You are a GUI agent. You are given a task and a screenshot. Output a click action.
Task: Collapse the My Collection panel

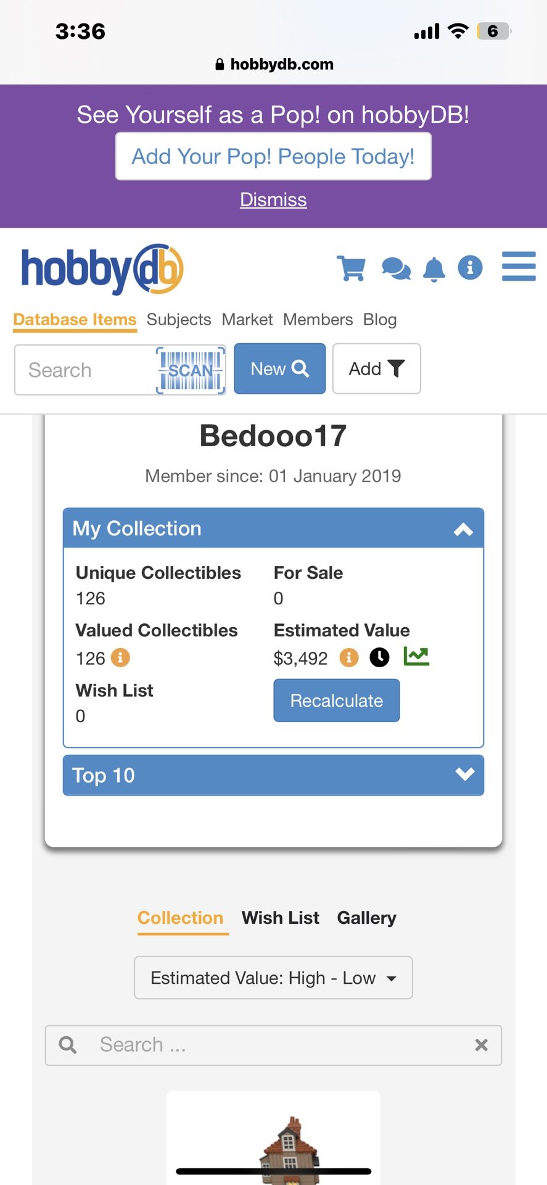point(463,529)
